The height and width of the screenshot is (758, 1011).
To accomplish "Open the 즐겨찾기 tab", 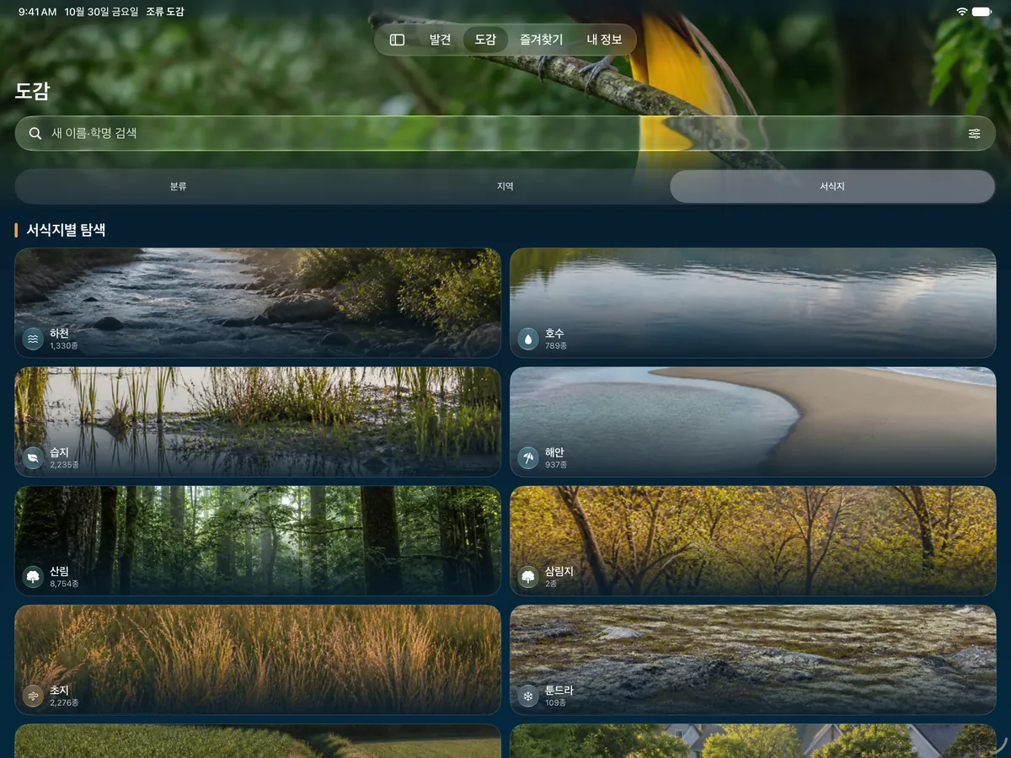I will (541, 40).
